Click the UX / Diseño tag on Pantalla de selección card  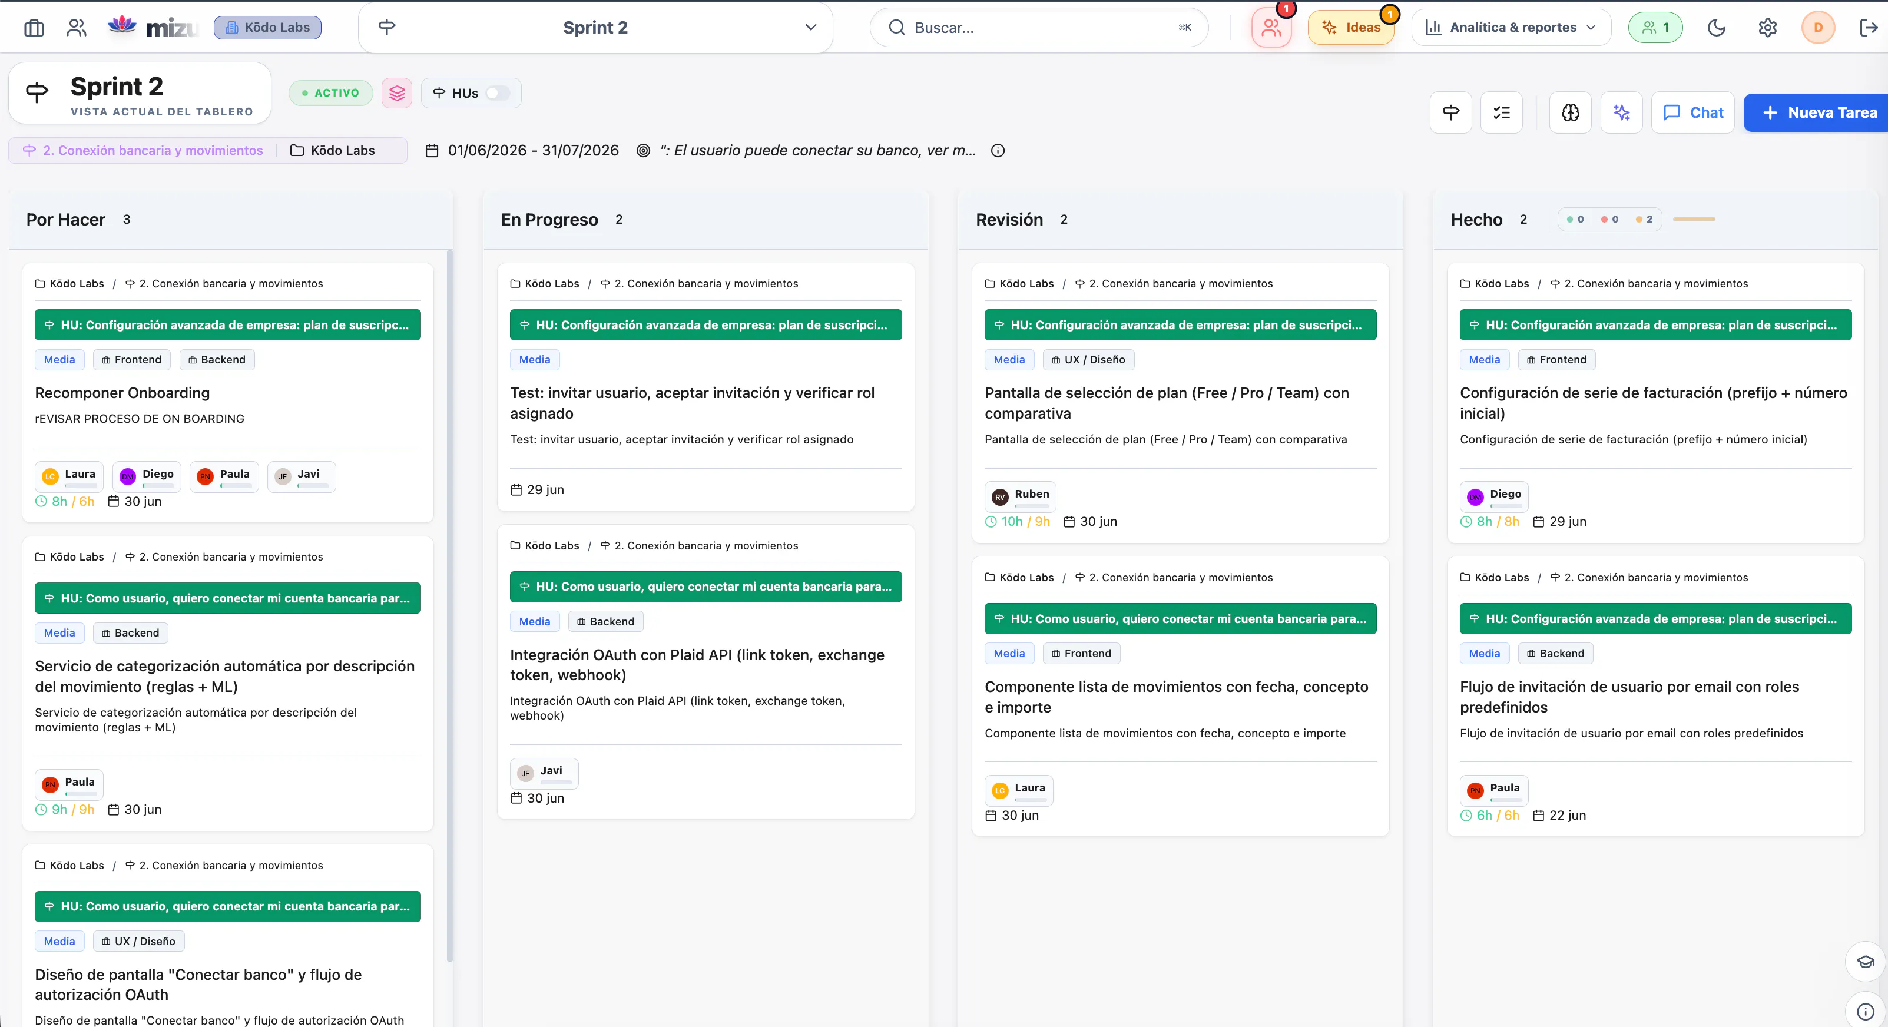1088,359
